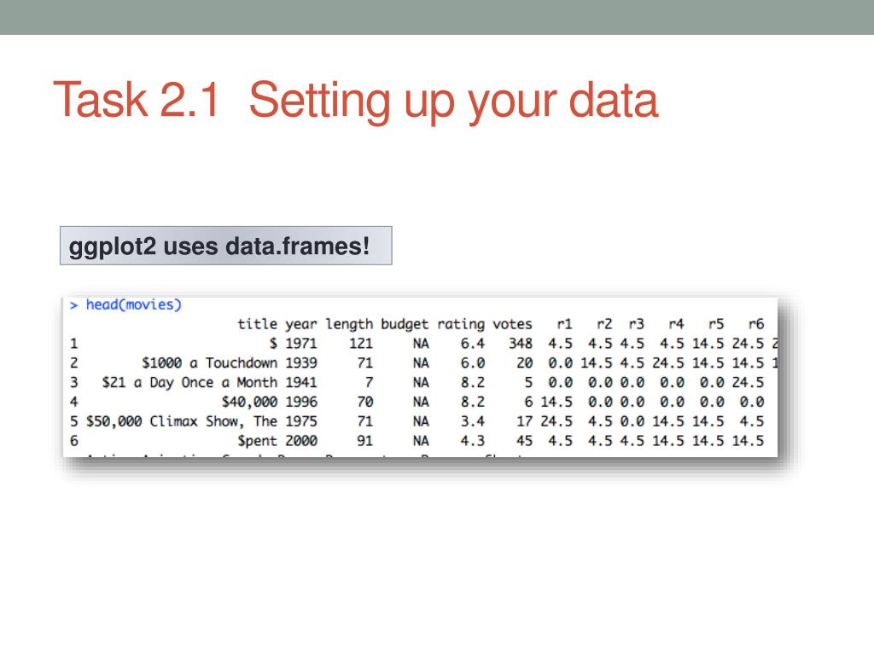Click the movie title '$50,000 Climax Show, The'
Image resolution: width=874 pixels, height=655 pixels.
coord(182,421)
